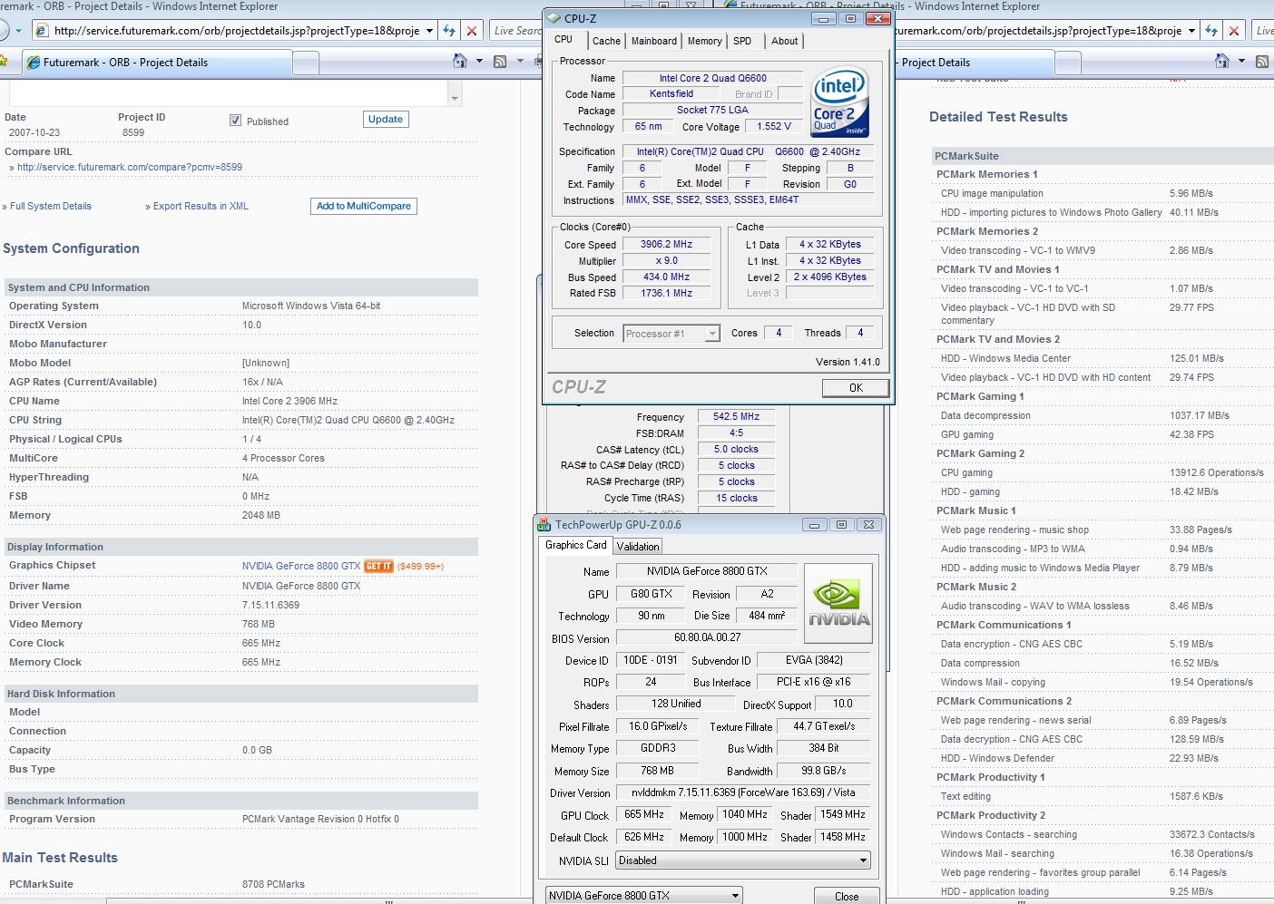The width and height of the screenshot is (1274, 904).
Task: Open Home page icon in left IE window
Action: 461,62
